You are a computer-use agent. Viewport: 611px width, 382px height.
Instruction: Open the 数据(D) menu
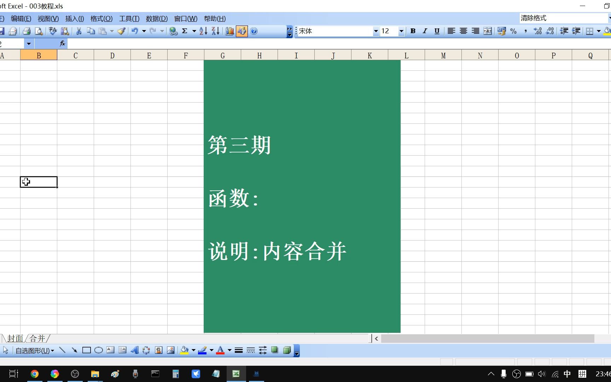(156, 18)
